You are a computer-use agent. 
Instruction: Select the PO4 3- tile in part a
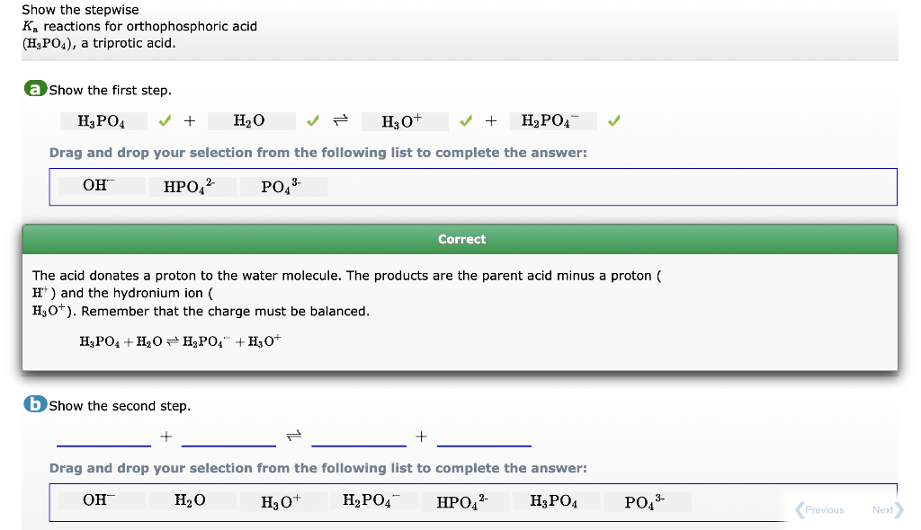pyautogui.click(x=283, y=186)
